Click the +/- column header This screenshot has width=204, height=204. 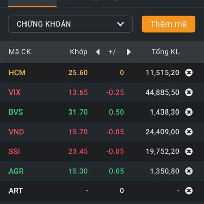coord(113,52)
